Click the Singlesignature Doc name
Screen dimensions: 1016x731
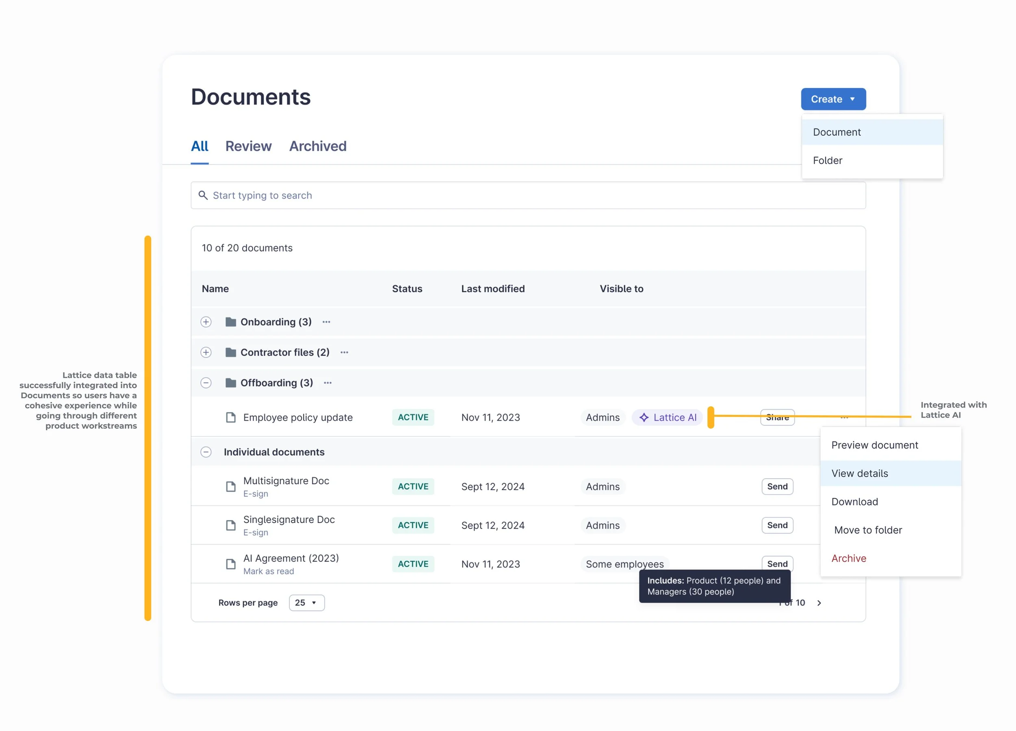coord(289,520)
